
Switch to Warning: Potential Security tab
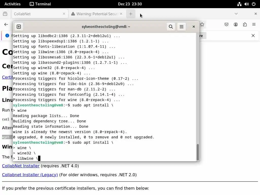[x=97, y=14]
